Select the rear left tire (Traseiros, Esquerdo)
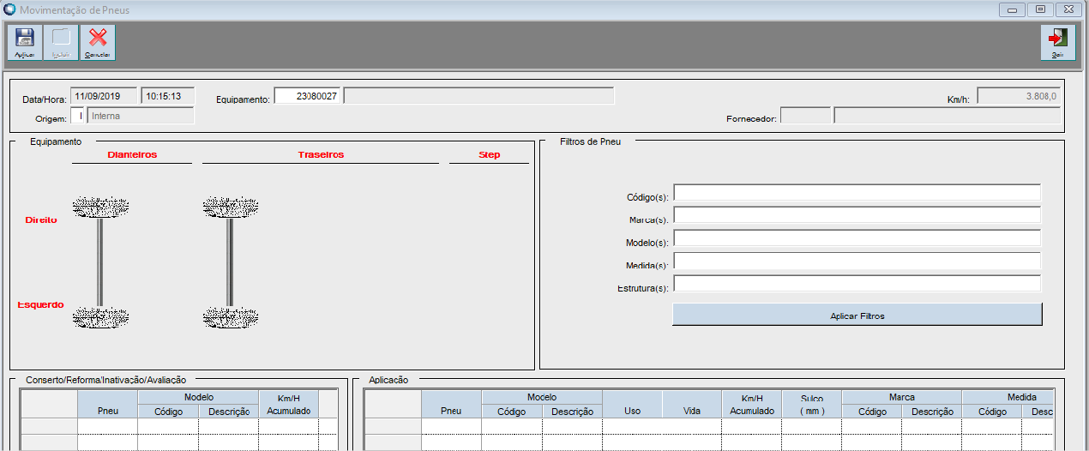The height and width of the screenshot is (451, 1089). [x=231, y=317]
